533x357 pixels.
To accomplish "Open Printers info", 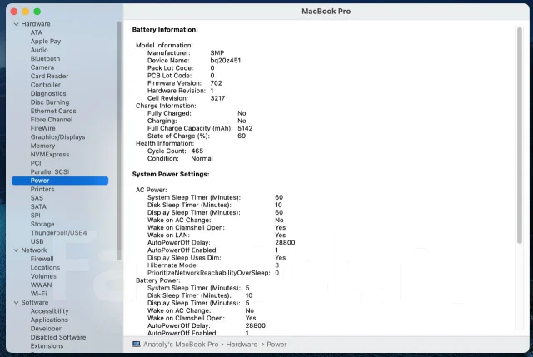I will [x=42, y=189].
